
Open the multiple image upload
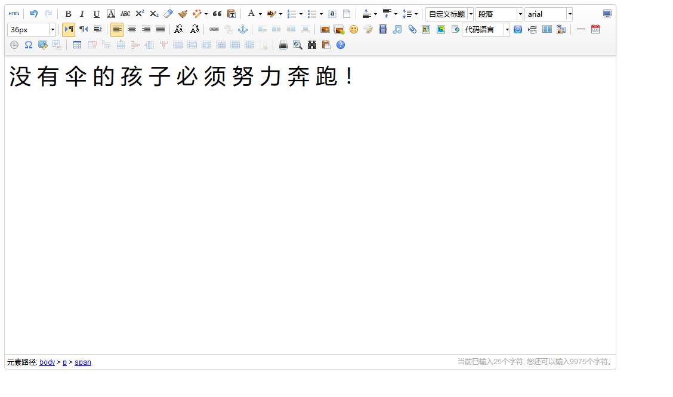[339, 29]
